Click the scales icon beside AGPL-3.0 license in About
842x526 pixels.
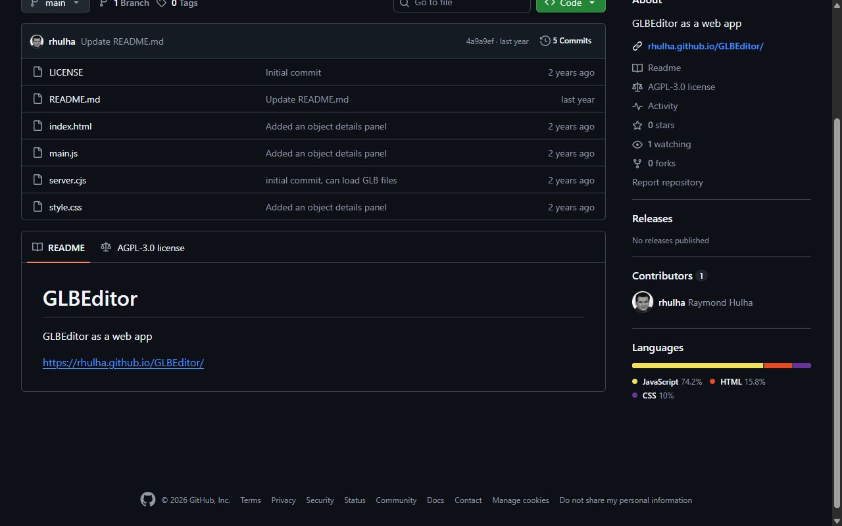[637, 87]
